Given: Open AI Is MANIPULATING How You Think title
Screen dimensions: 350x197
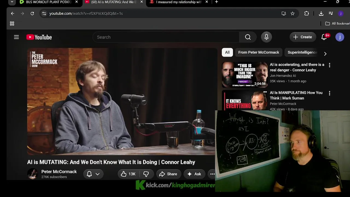Looking at the screenshot, I should coord(296,95).
